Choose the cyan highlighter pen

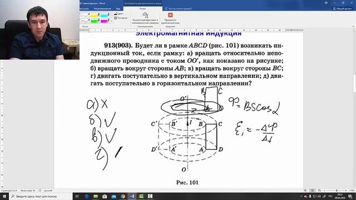coord(105,15)
